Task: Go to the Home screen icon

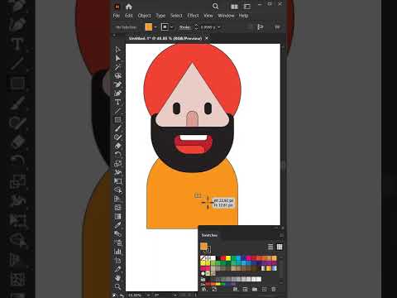Action: (x=129, y=7)
